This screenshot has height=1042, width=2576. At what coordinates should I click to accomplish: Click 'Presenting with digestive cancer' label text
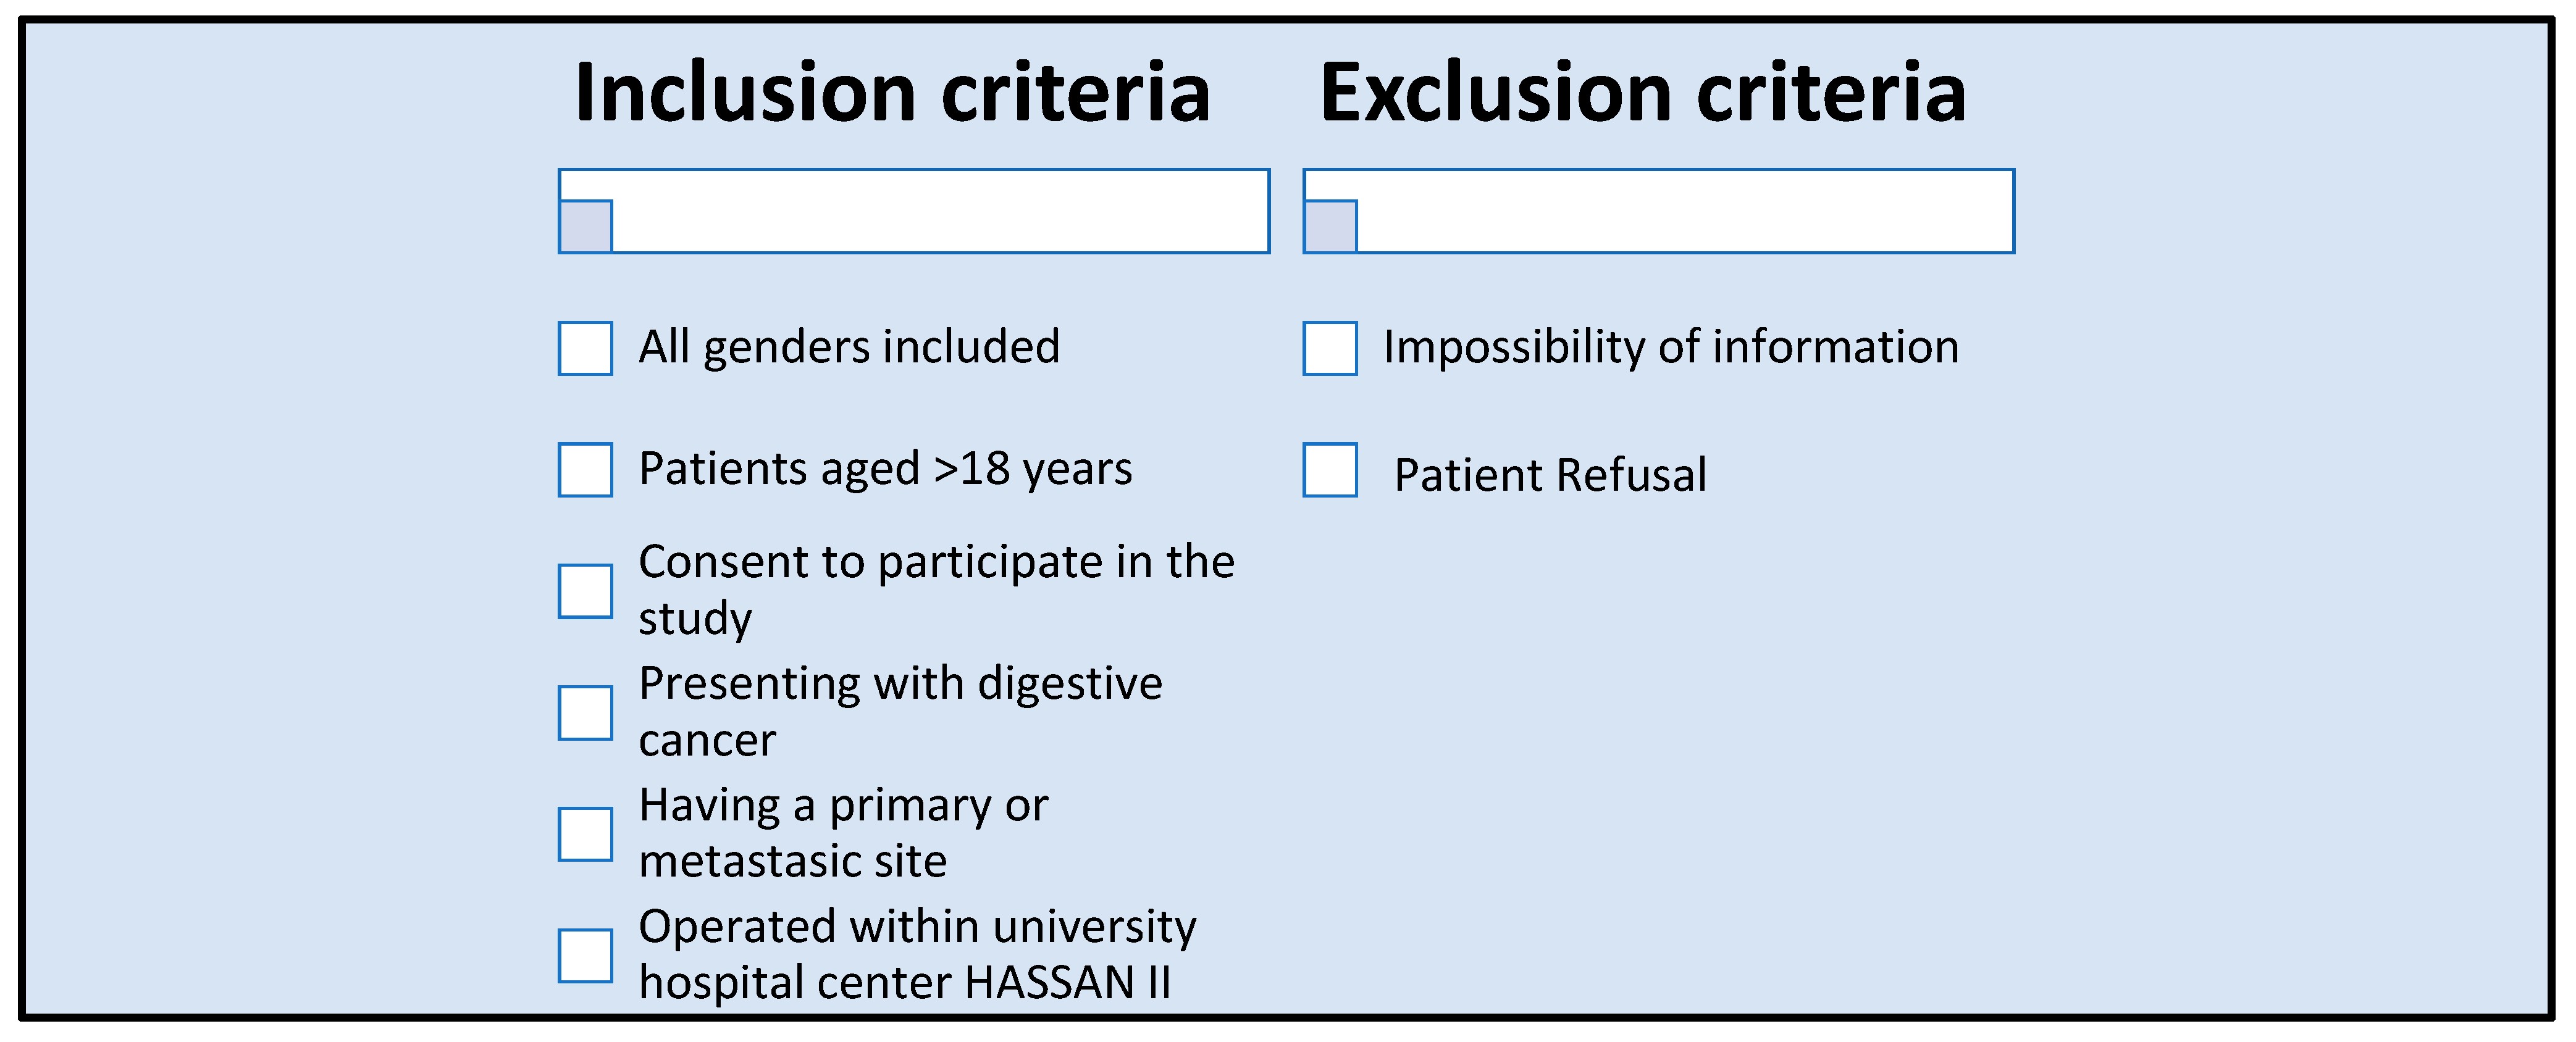coord(901,711)
